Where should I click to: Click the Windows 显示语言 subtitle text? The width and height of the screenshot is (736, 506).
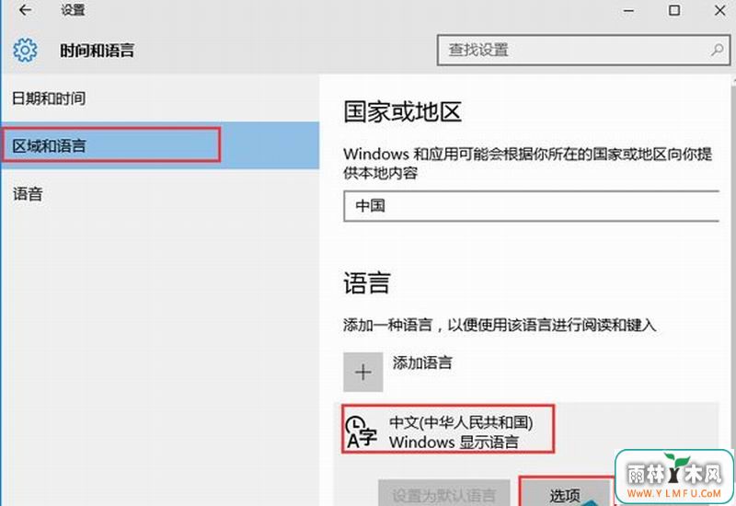tap(454, 442)
